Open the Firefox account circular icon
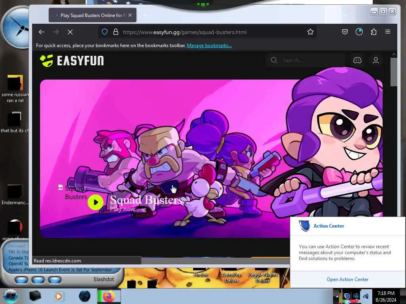The width and height of the screenshot is (406, 304). point(359,32)
